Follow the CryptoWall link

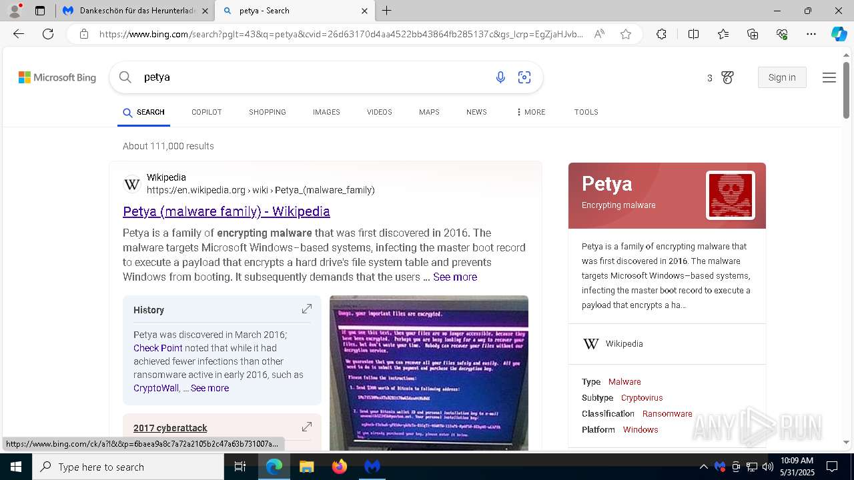[x=156, y=388]
